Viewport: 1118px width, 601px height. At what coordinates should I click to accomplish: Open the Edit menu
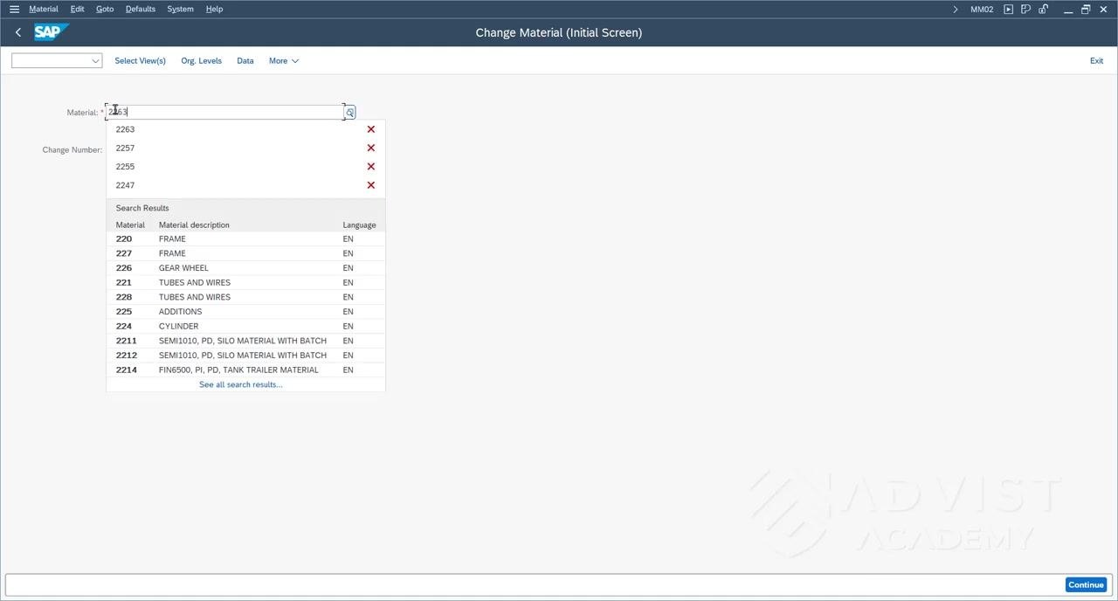click(x=78, y=9)
